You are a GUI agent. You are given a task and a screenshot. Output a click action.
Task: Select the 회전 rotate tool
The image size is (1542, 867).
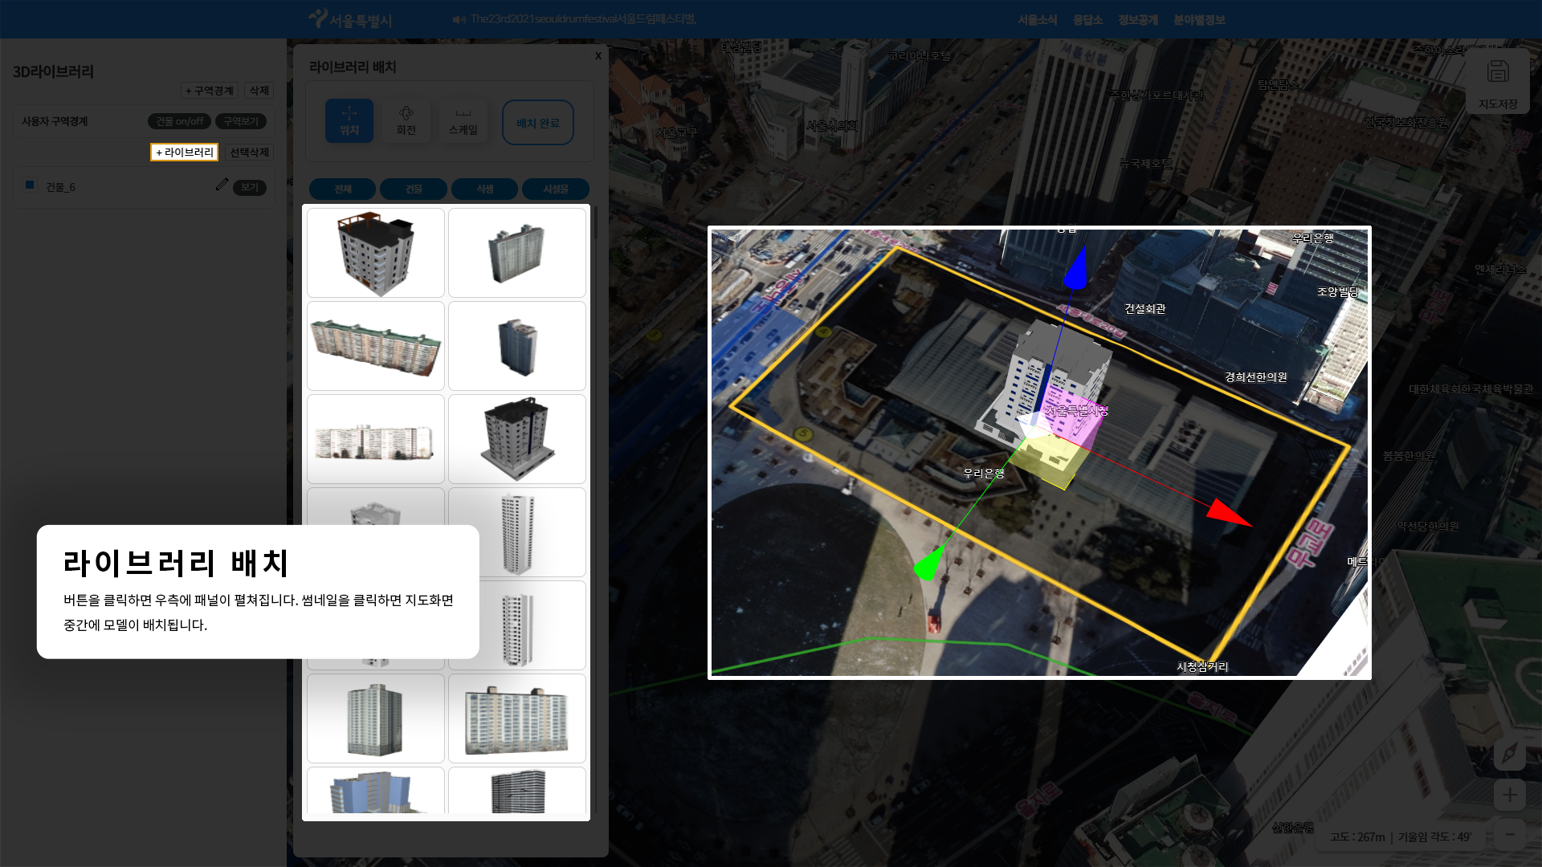coord(406,121)
